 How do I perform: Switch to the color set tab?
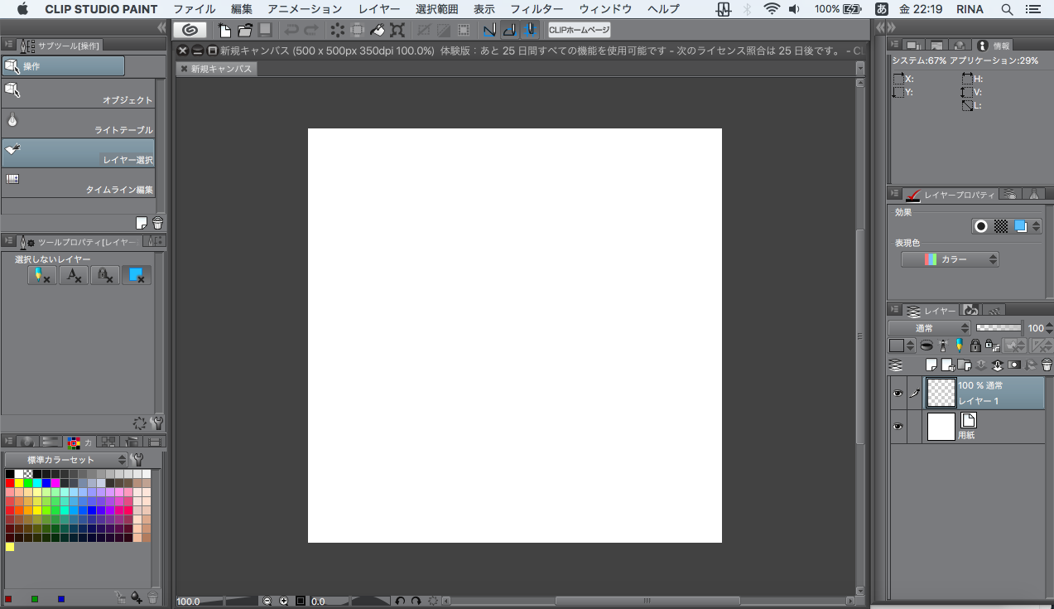(x=79, y=442)
